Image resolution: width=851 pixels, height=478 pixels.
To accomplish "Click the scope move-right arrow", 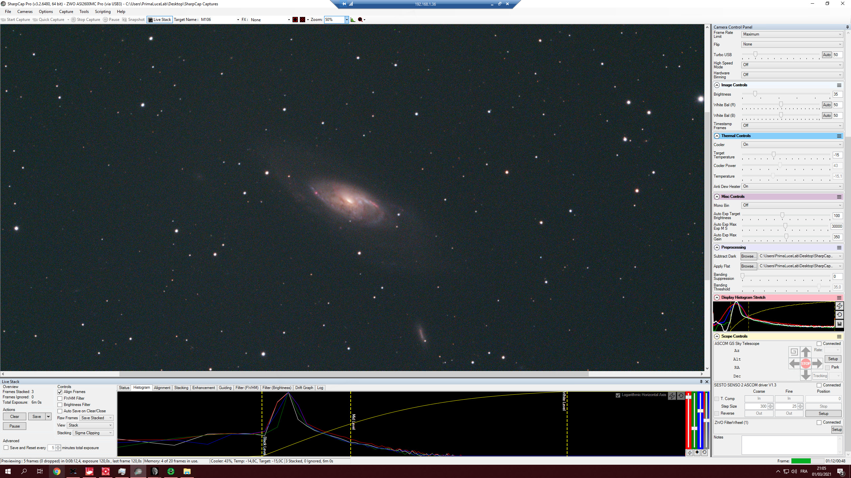I will pyautogui.click(x=817, y=363).
